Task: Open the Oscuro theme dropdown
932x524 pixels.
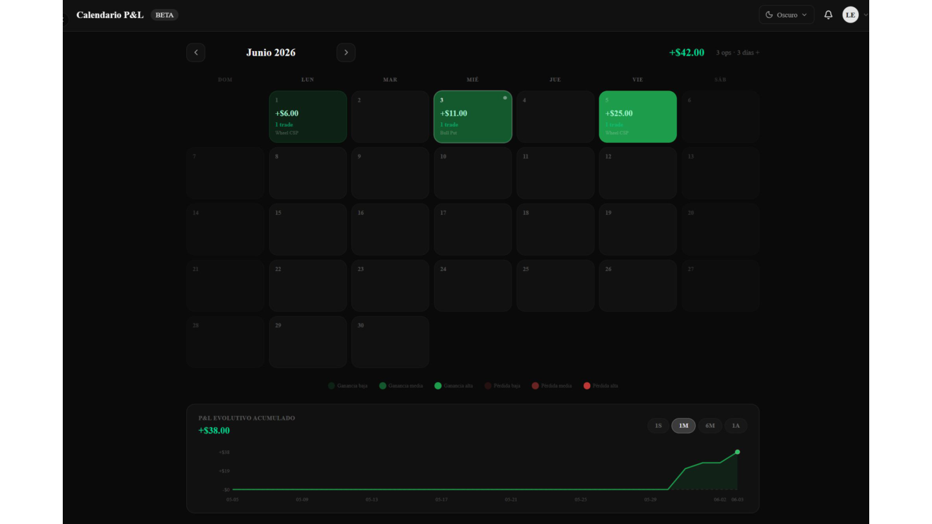Action: point(786,15)
